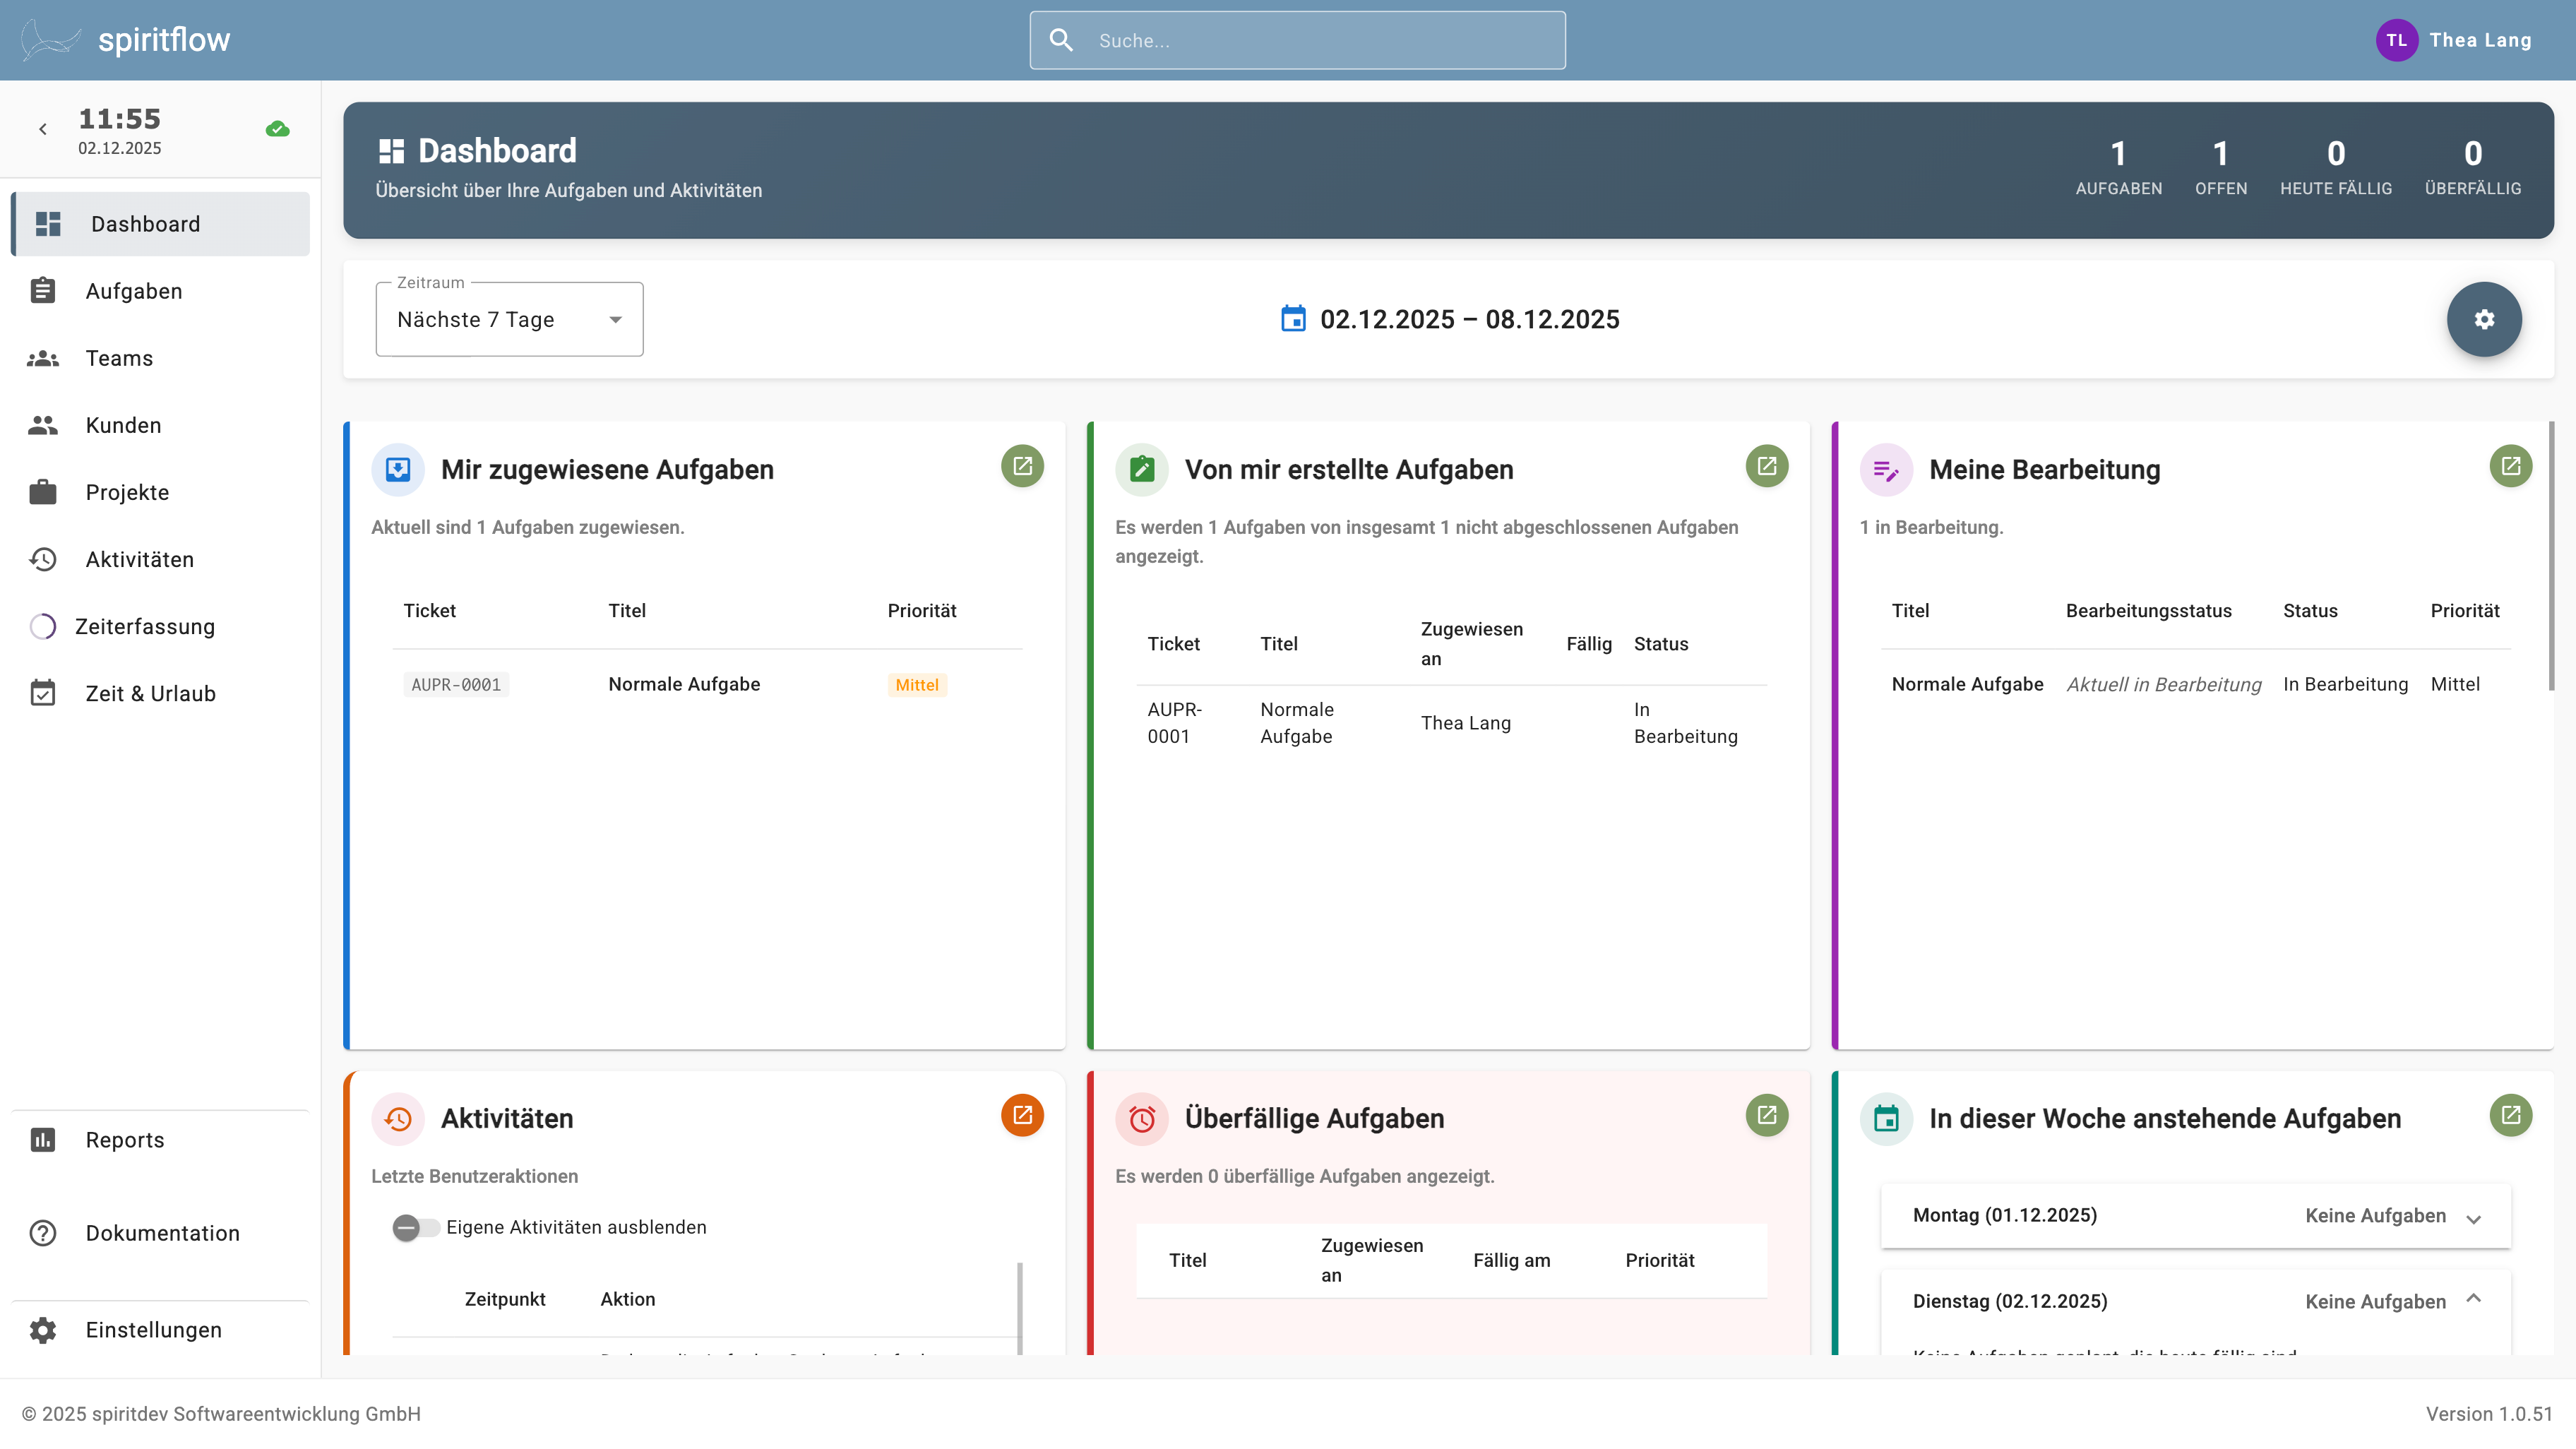
Task: Open Aktivitäten in the sidebar
Action: (160, 559)
